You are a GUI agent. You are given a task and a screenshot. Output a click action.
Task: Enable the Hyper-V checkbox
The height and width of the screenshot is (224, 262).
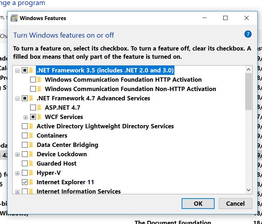(25, 173)
